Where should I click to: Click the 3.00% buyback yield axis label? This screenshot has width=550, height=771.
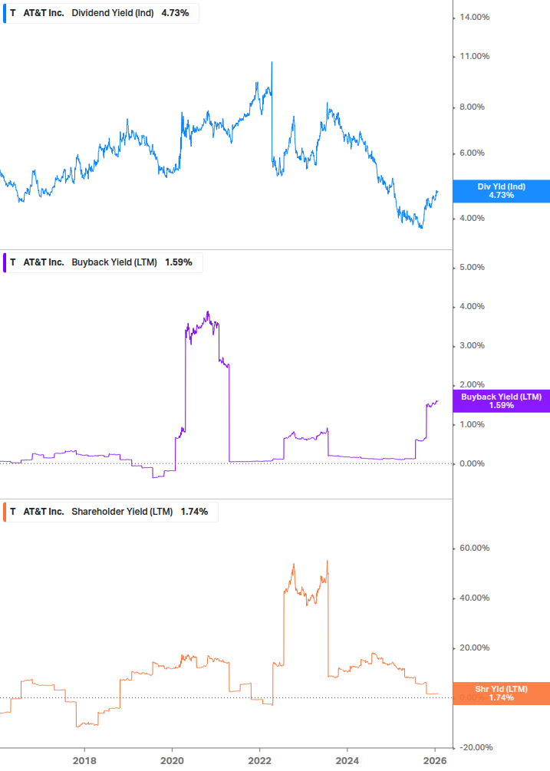(472, 346)
